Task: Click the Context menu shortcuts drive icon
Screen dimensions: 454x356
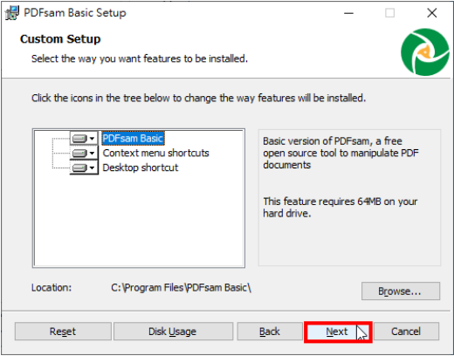Action: click(x=79, y=153)
